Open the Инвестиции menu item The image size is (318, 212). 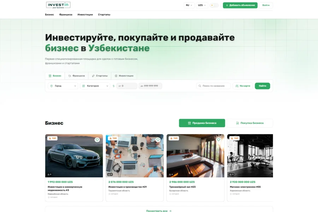[x=85, y=14]
